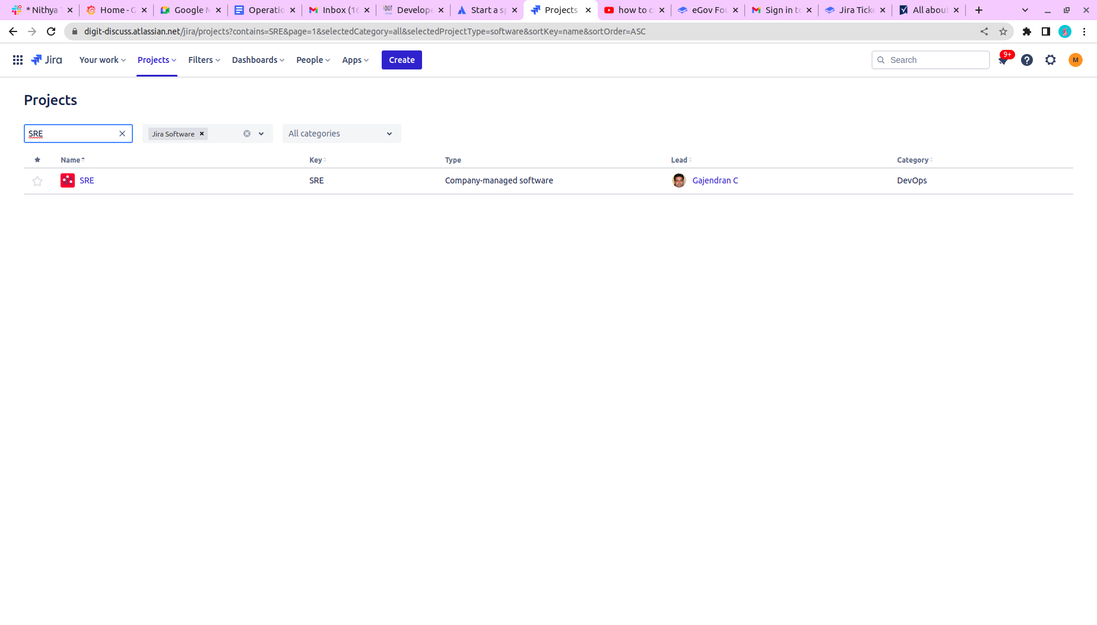Star the SRE project as favorite

click(37, 181)
